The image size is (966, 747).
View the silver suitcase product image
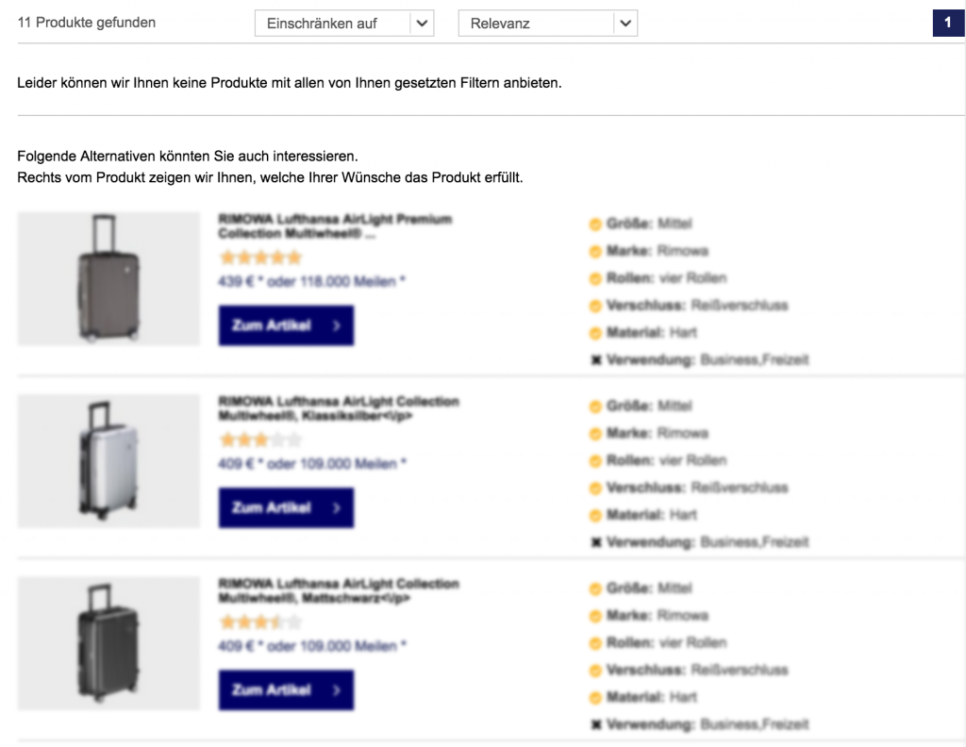point(108,460)
